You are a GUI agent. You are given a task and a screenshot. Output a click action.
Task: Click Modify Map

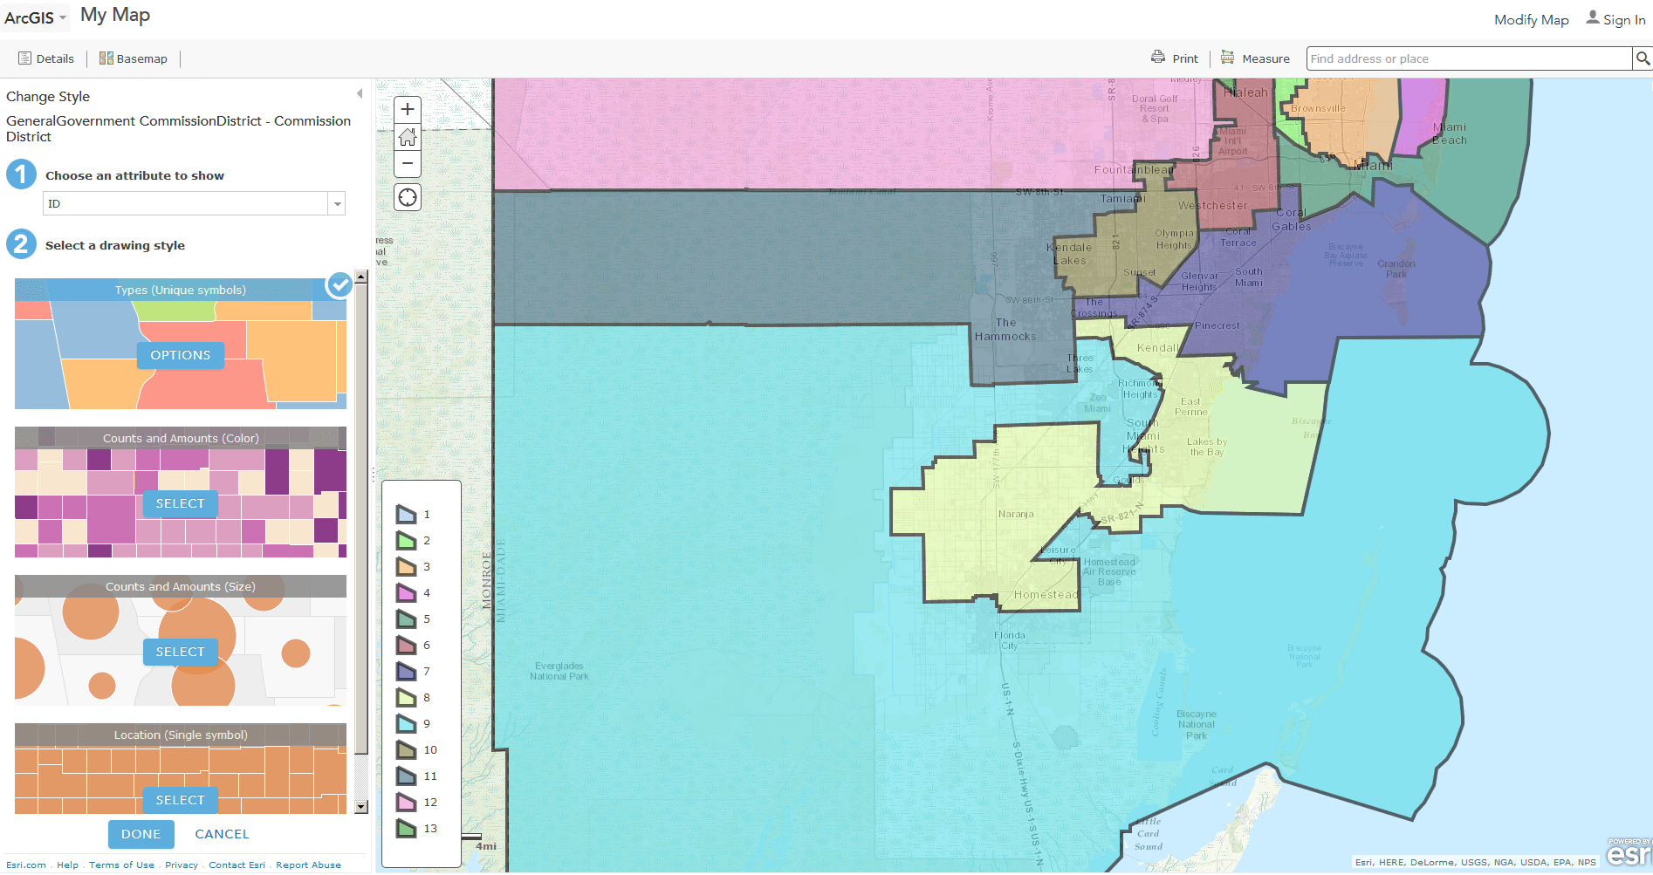(x=1531, y=19)
